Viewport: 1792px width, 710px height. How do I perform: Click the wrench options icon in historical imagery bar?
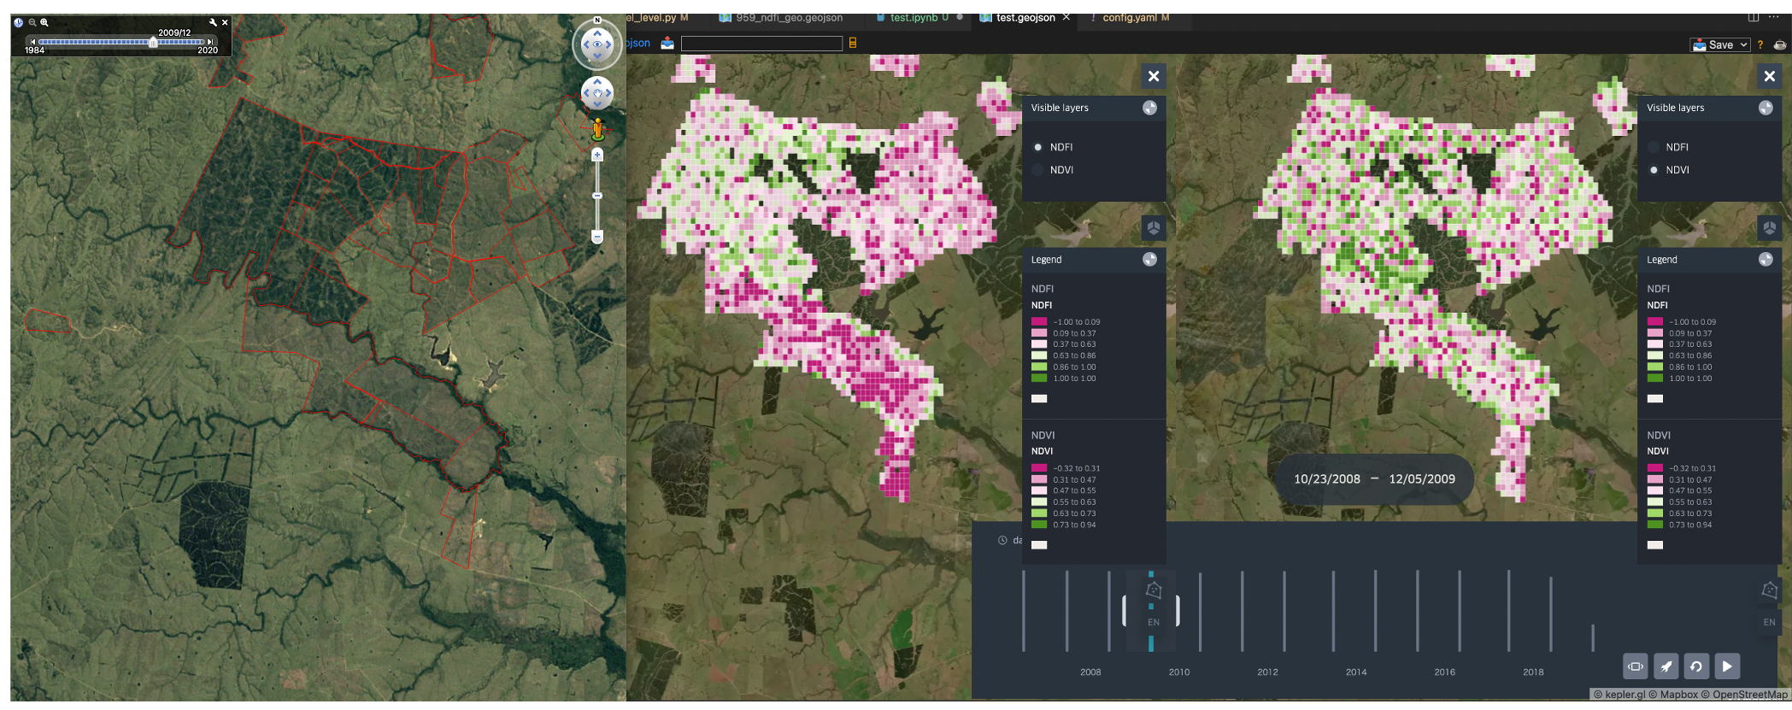click(x=213, y=22)
